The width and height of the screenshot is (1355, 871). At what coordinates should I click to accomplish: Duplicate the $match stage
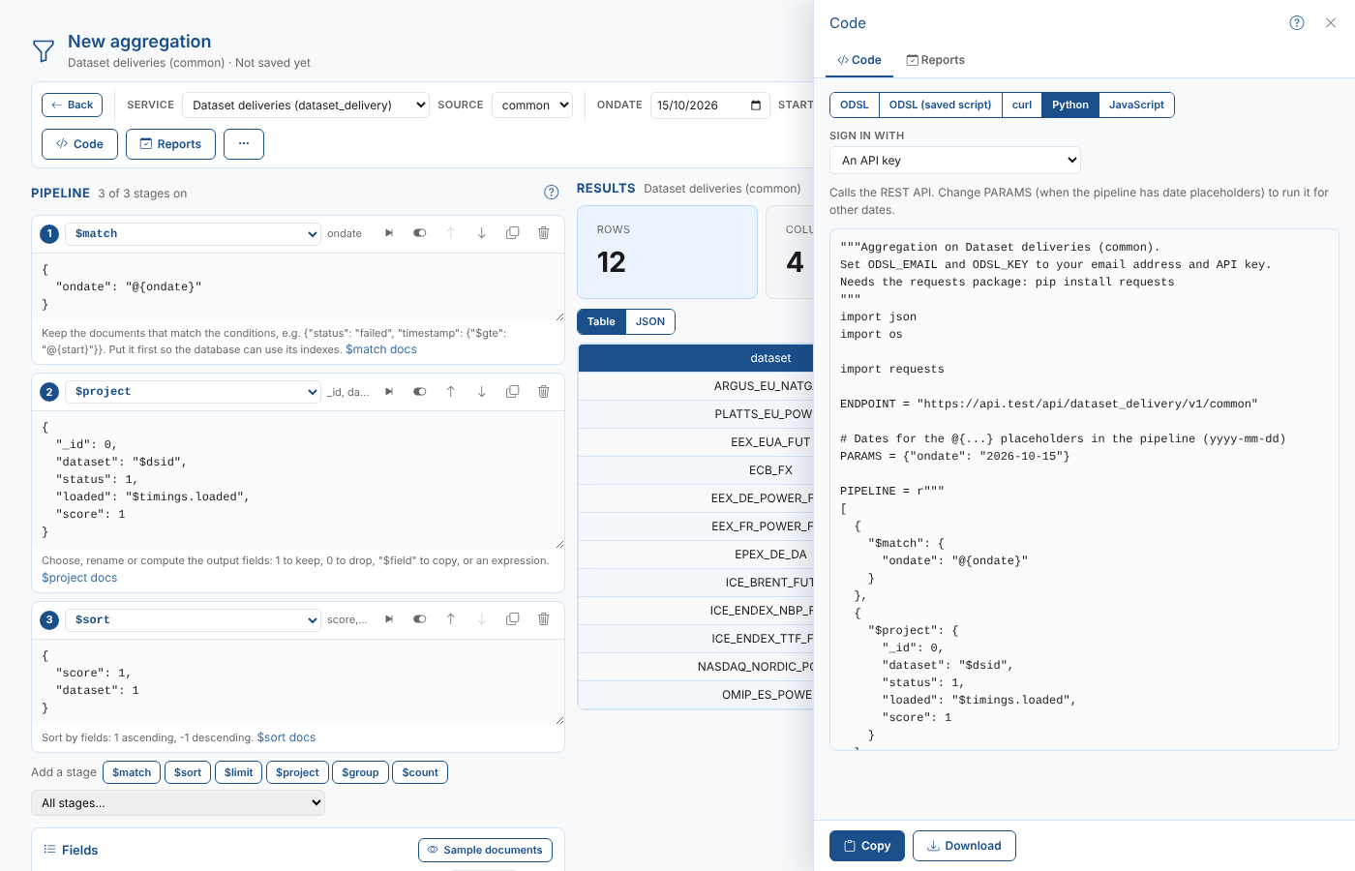click(x=513, y=233)
